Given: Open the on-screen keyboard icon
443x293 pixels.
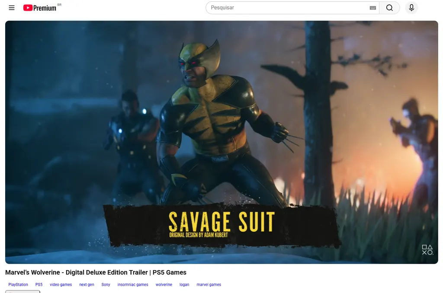Looking at the screenshot, I should [372, 8].
